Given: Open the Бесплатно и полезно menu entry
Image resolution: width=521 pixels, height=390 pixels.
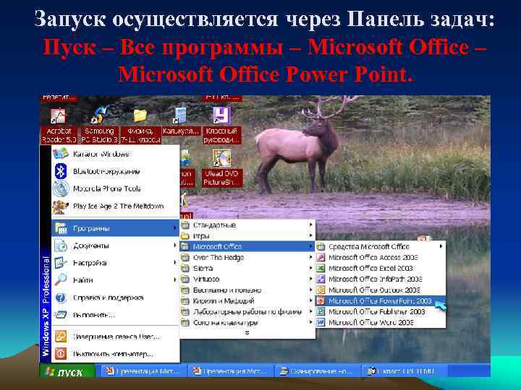Looking at the screenshot, I should pos(247,290).
